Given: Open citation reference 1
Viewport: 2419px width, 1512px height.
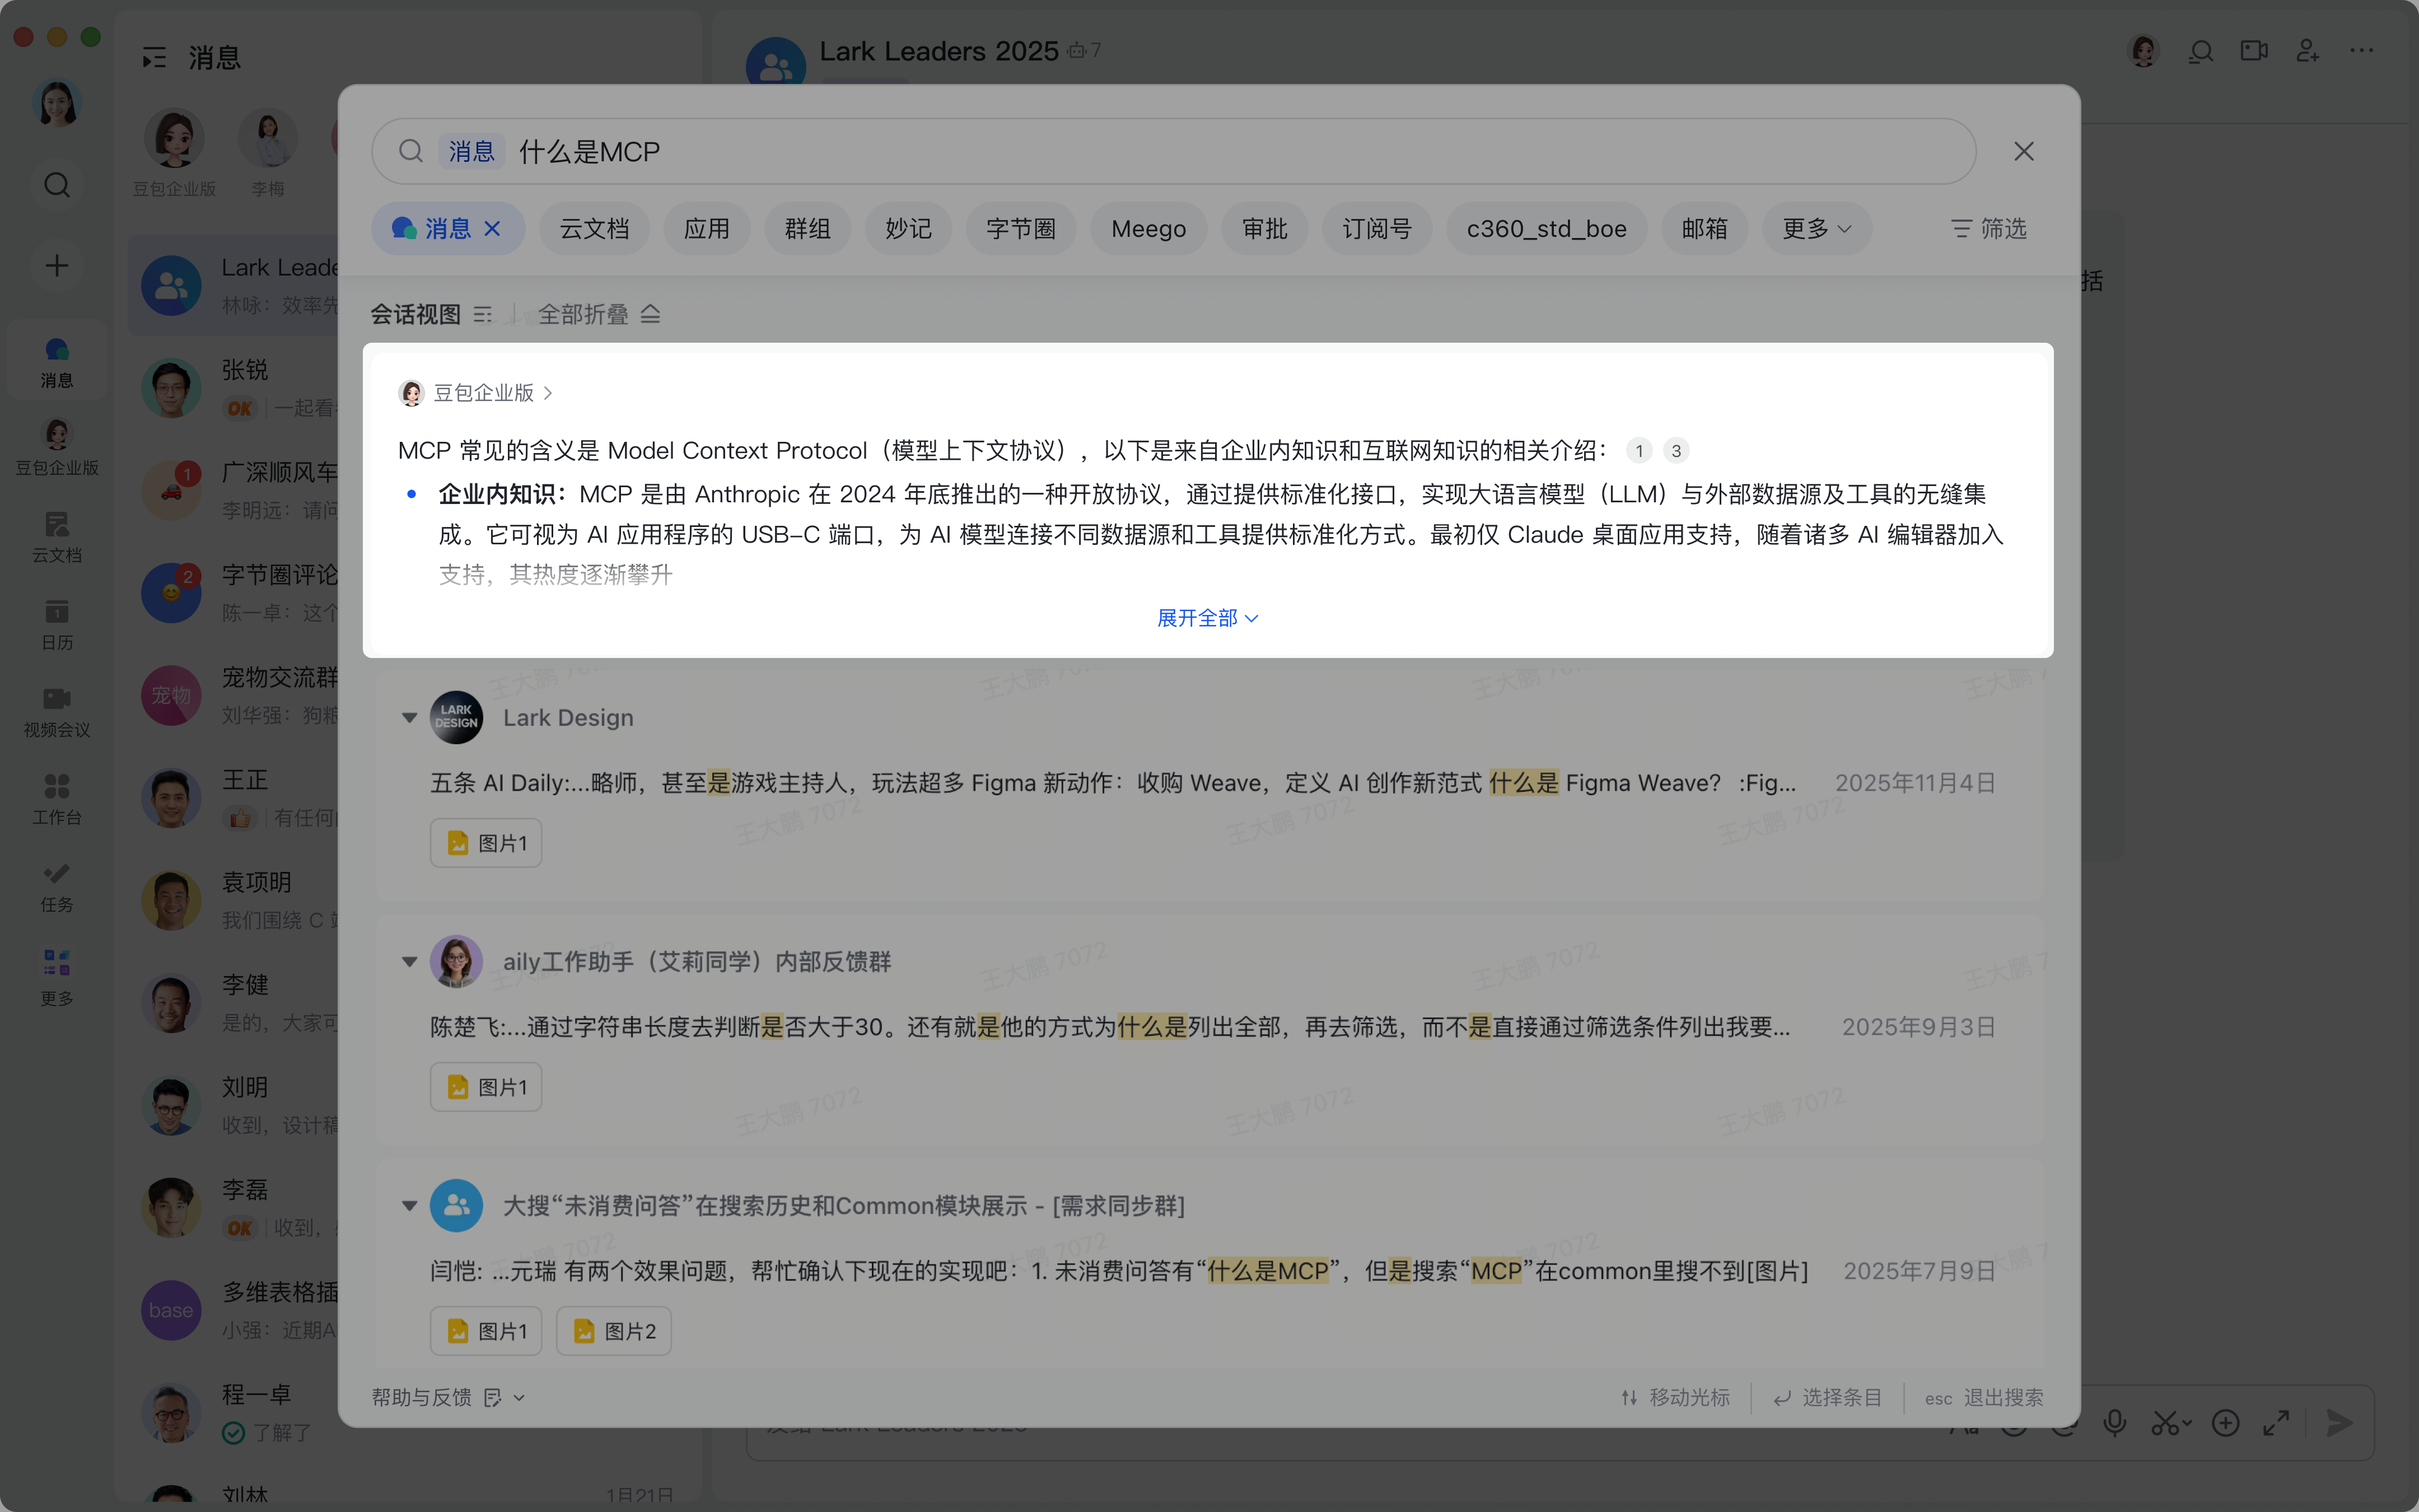Looking at the screenshot, I should point(1640,451).
